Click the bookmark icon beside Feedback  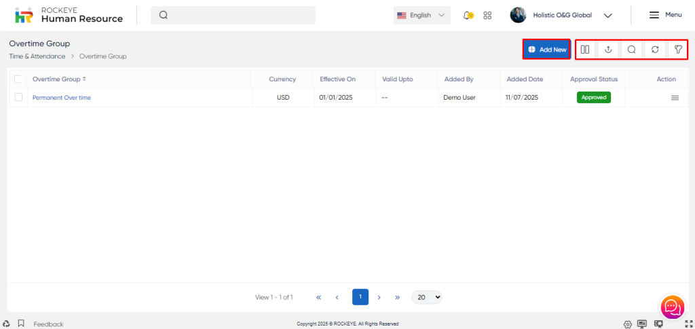tap(21, 324)
